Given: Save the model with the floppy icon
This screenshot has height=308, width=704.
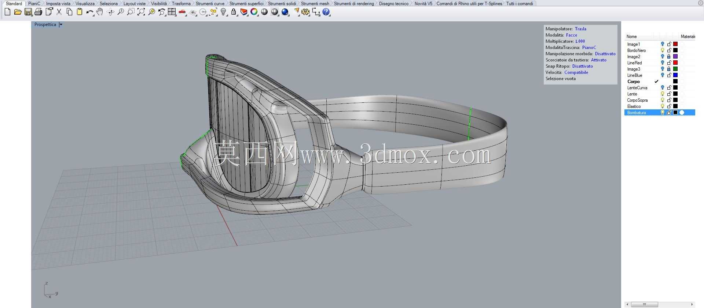Looking at the screenshot, I should coord(28,12).
